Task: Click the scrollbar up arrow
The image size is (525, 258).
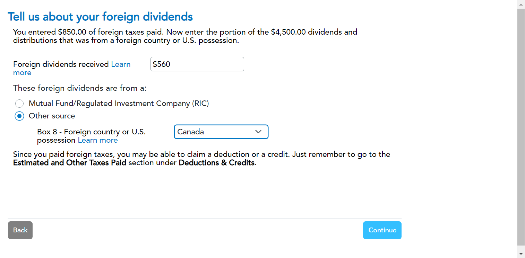Action: (521, 4)
